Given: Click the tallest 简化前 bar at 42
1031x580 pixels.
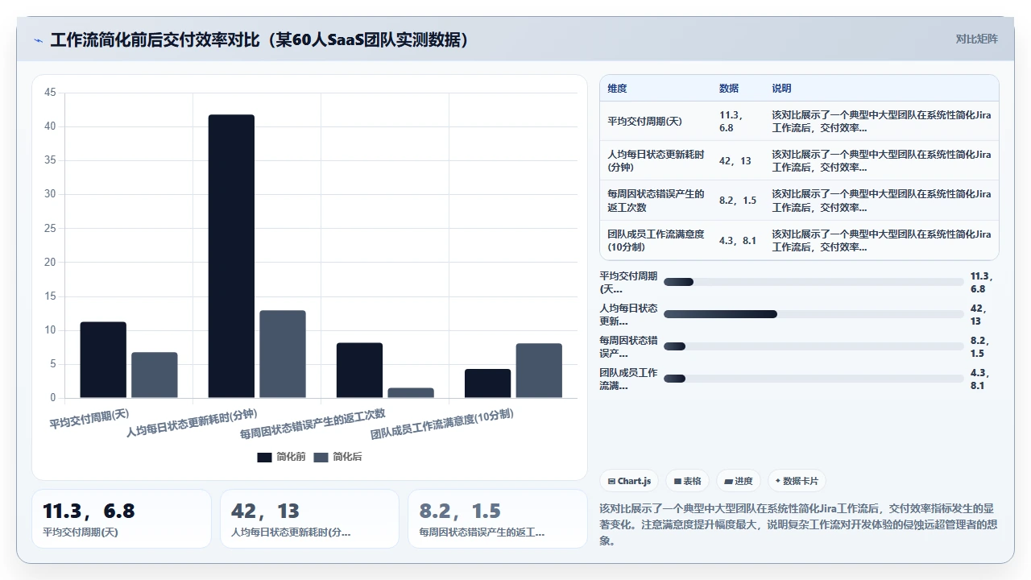Looking at the screenshot, I should [231, 256].
